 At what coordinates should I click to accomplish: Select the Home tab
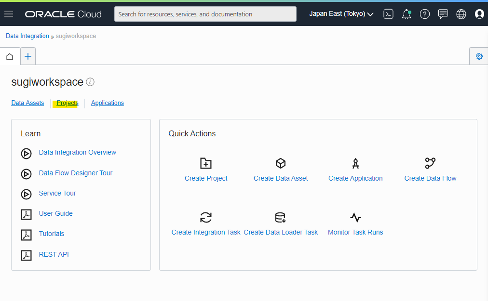[x=10, y=56]
